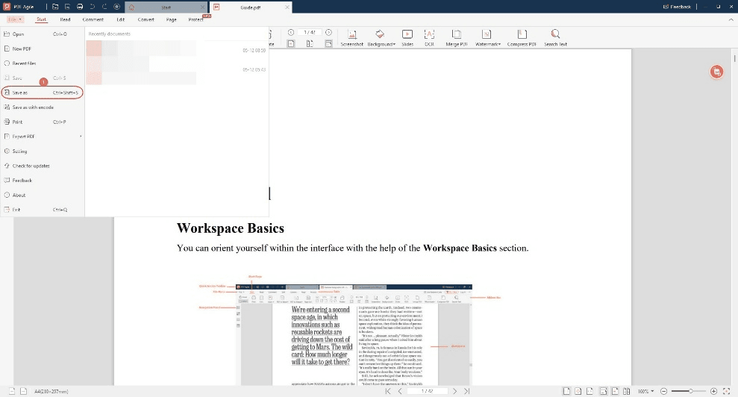
Task: Zoom in with the plus button
Action: click(x=713, y=391)
